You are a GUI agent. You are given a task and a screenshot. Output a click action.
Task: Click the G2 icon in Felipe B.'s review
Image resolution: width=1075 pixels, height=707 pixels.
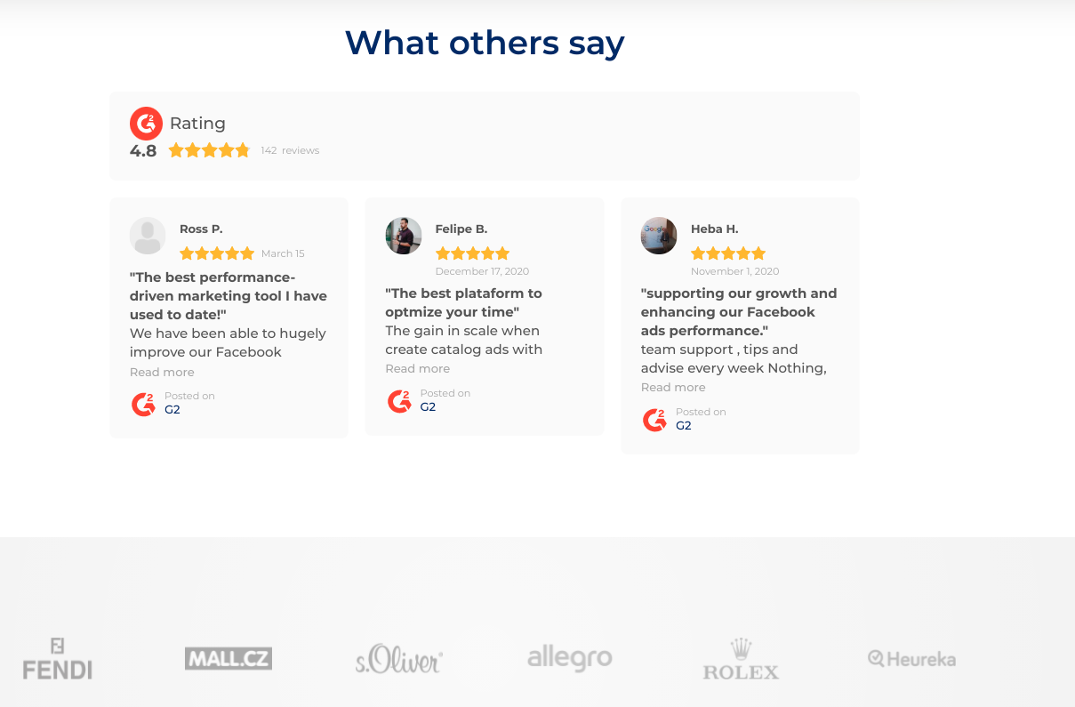click(x=399, y=401)
